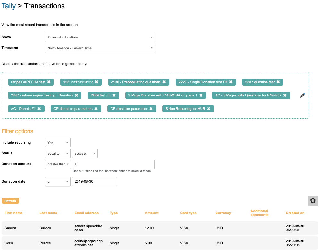320x251 pixels.
Task: Remove the AC - Donate #1 tag
Action: tap(39, 109)
